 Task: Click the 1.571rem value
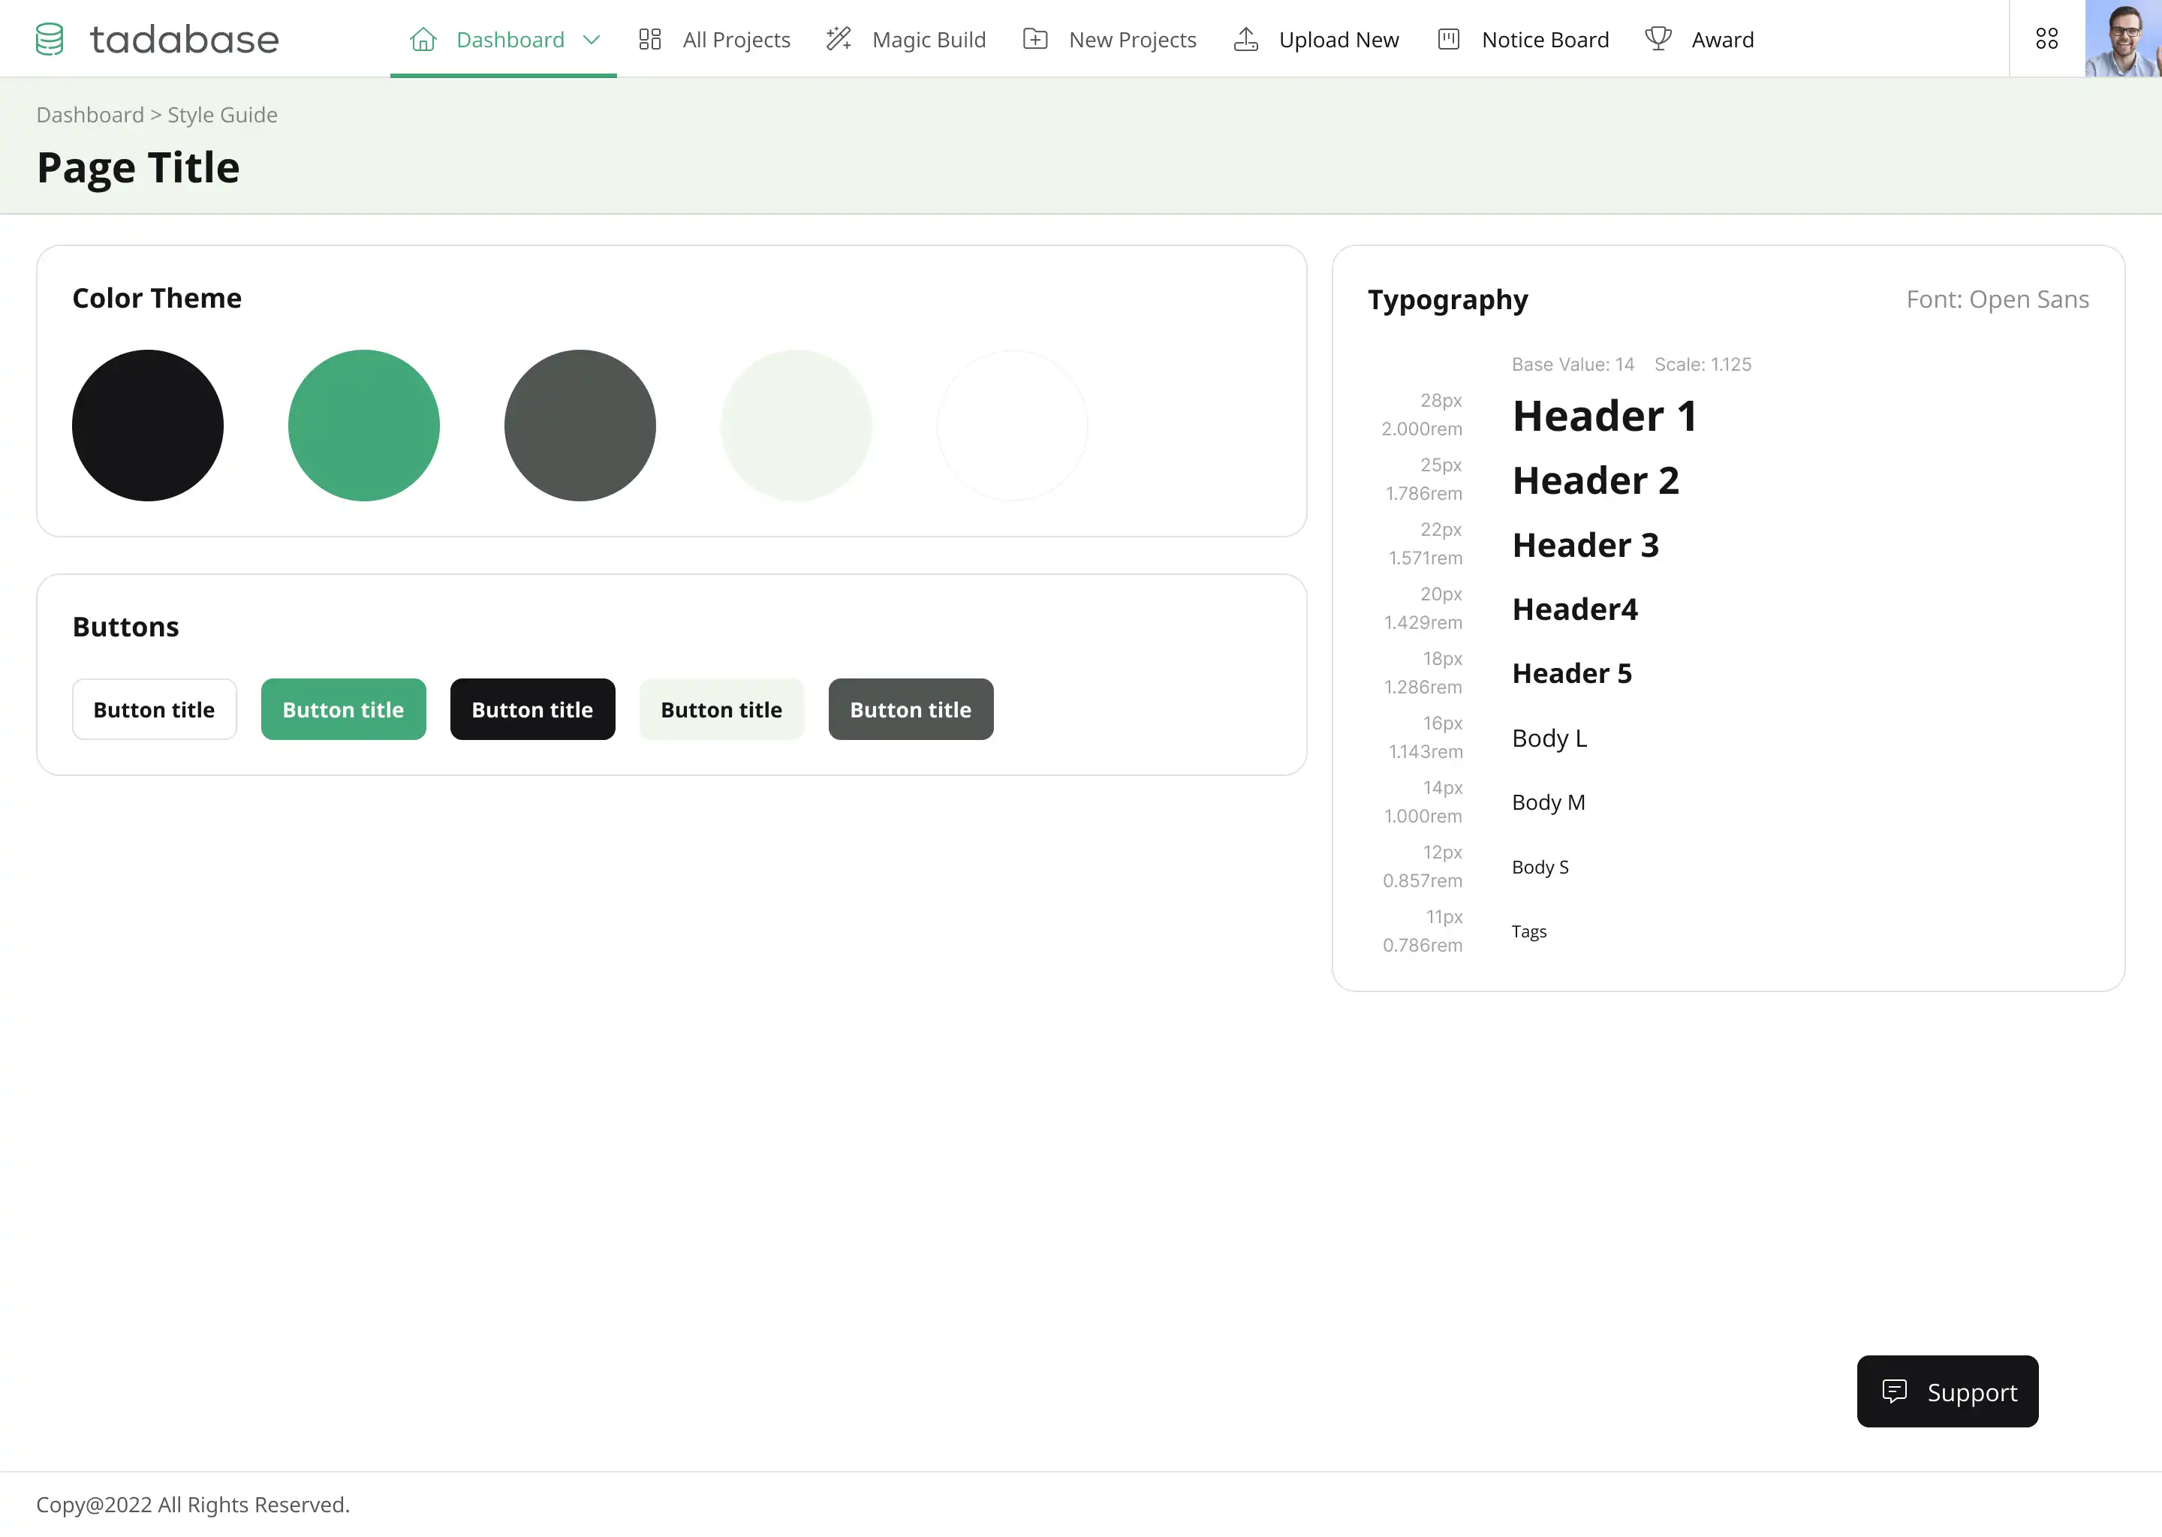1426,558
